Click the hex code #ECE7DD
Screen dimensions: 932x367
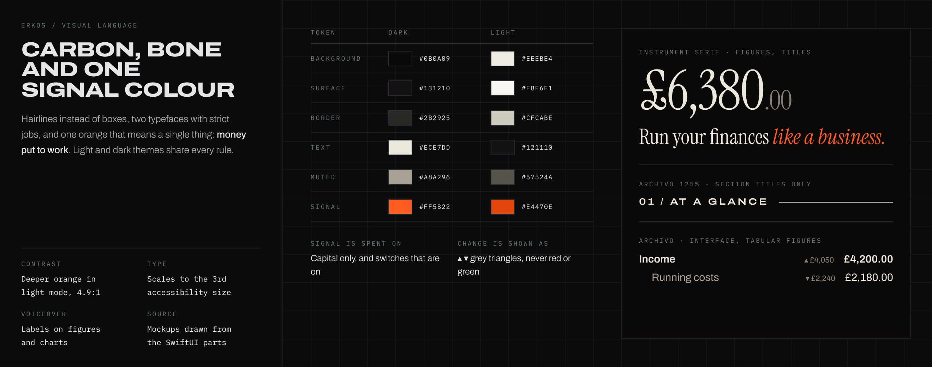tap(435, 148)
